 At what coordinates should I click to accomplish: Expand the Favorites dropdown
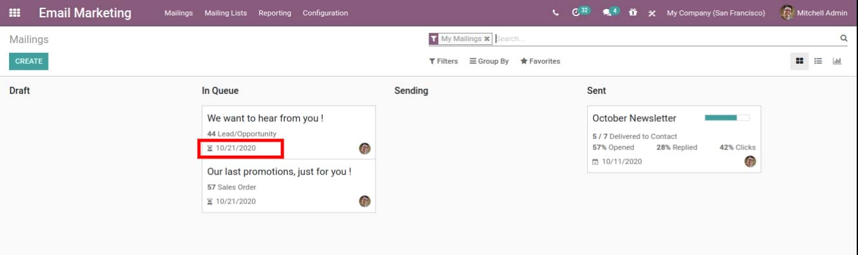point(540,61)
